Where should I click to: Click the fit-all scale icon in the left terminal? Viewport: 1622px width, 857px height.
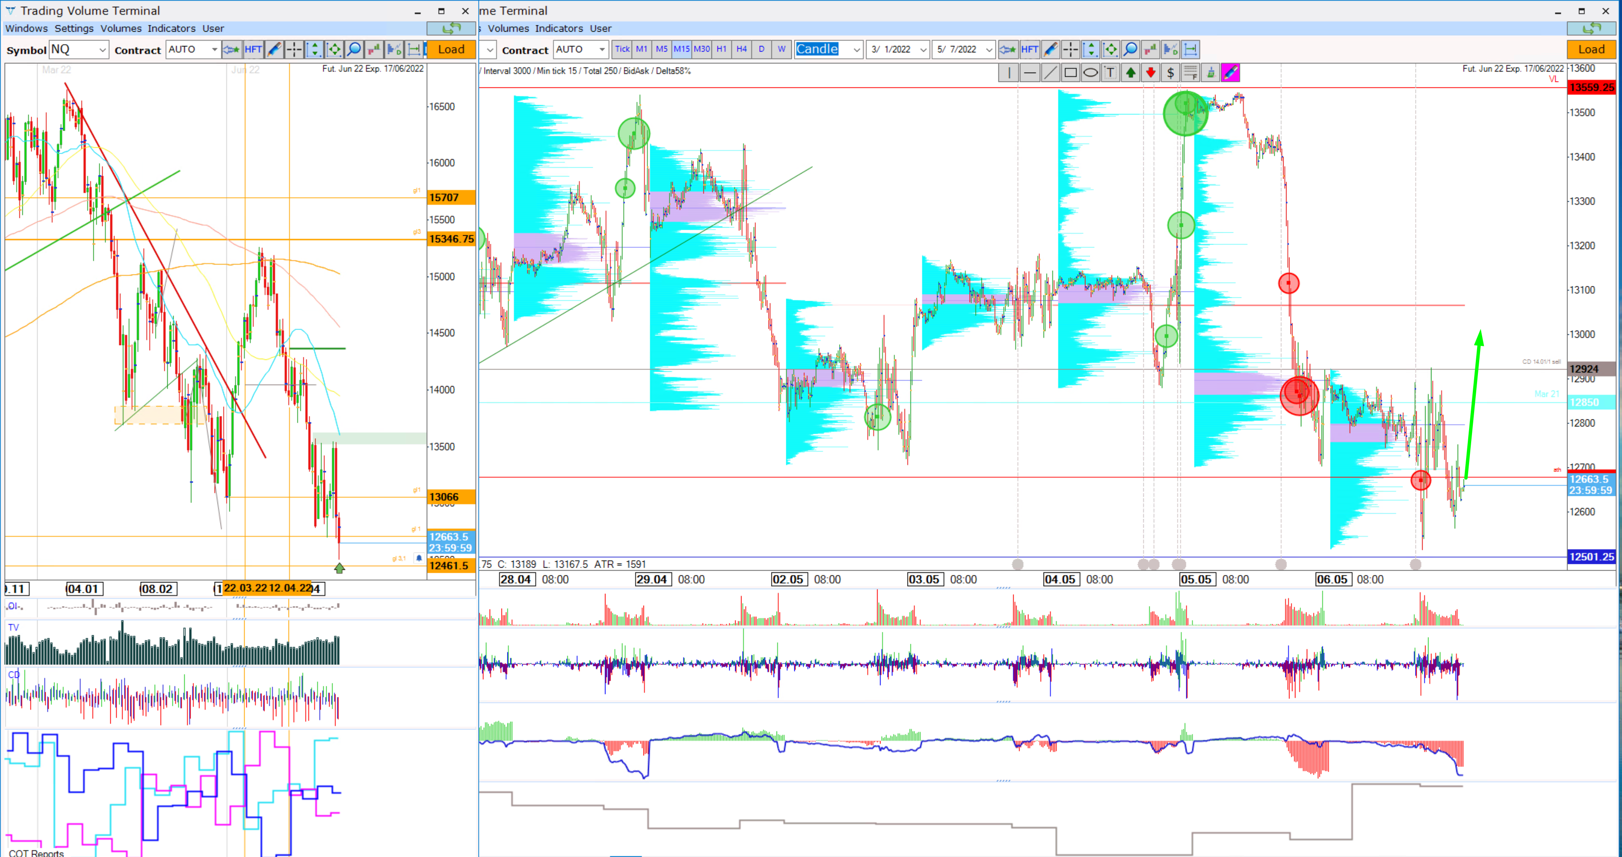point(334,49)
